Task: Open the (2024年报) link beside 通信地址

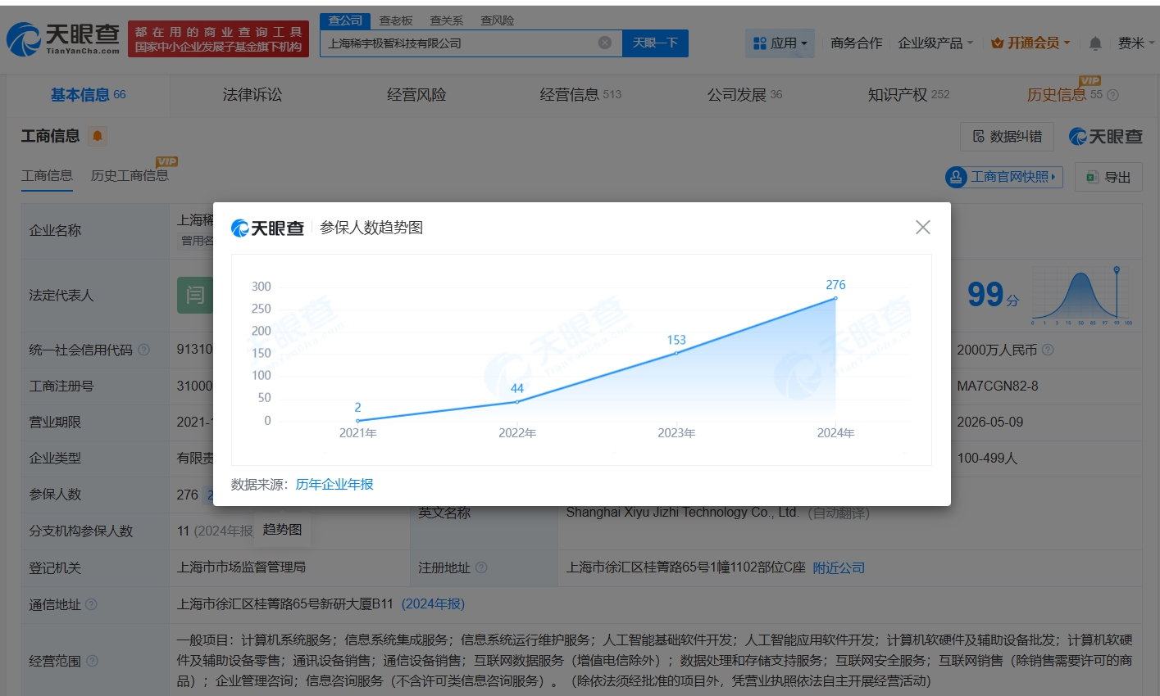Action: pyautogui.click(x=433, y=604)
